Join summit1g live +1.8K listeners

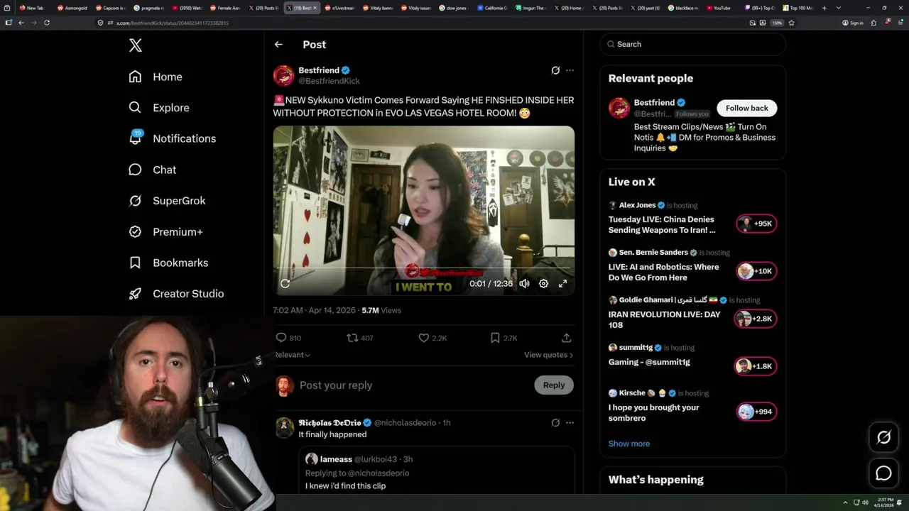(756, 366)
